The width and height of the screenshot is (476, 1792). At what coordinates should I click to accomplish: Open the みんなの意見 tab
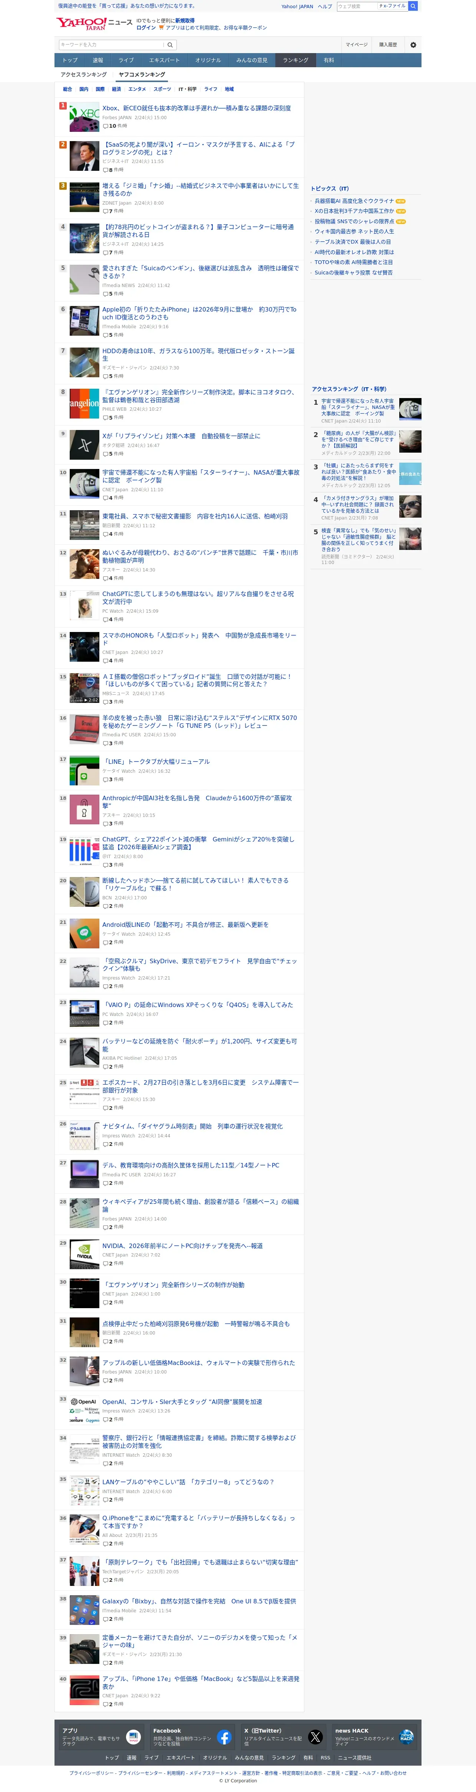(x=252, y=61)
